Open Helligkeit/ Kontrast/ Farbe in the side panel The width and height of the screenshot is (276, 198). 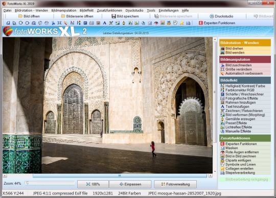point(245,86)
